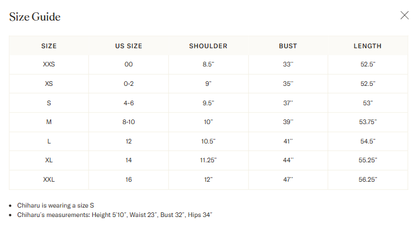This screenshot has height=227, width=418.
Task: Select the US size 4-6 cell
Action: (x=129, y=103)
